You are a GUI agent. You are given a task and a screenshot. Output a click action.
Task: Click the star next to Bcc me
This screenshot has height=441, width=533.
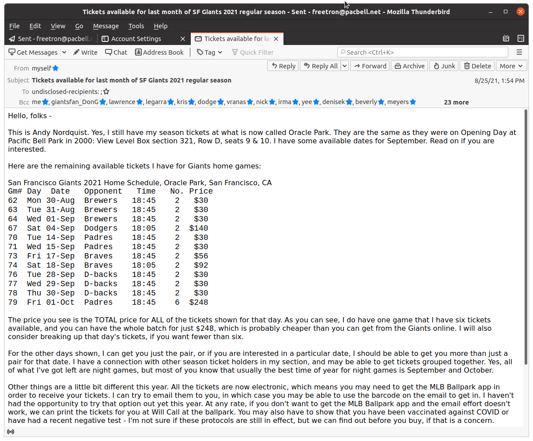coord(45,102)
